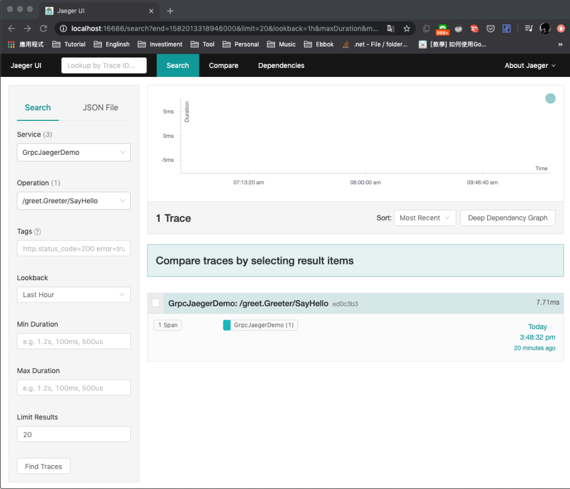Show more bookmarks with the chevron

[x=560, y=45]
